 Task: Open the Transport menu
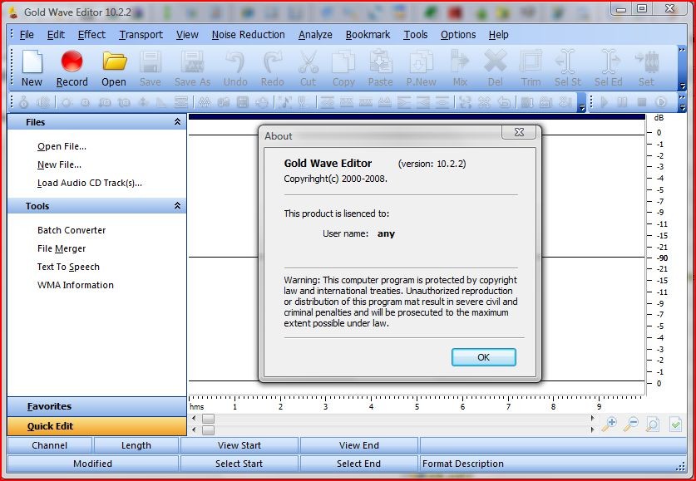141,35
